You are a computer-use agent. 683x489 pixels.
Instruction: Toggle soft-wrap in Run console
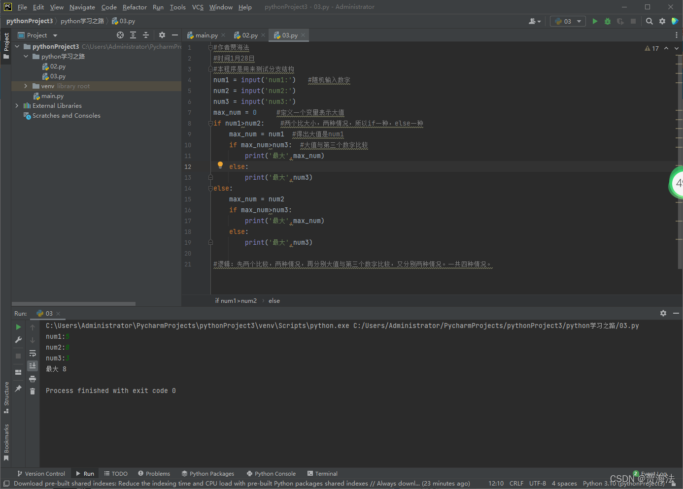tap(33, 353)
